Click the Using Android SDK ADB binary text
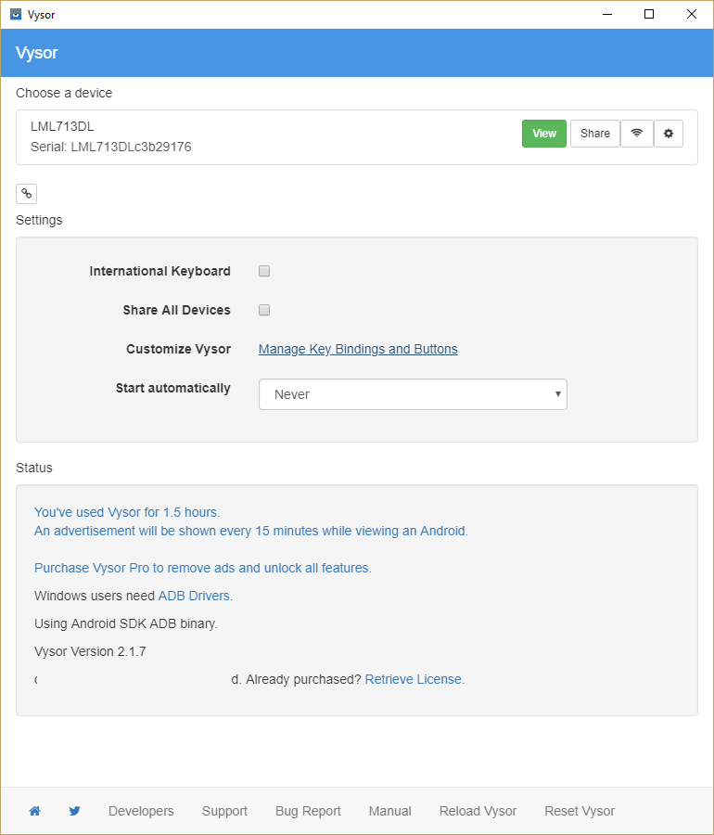Viewport: 714px width, 835px height. [126, 623]
